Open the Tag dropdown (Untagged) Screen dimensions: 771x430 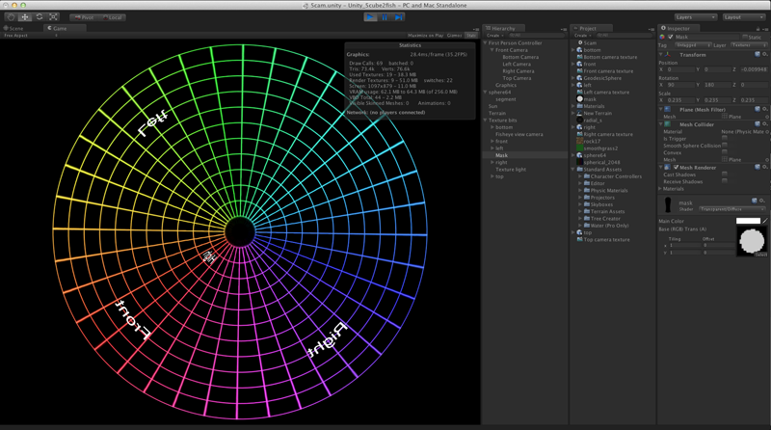693,45
